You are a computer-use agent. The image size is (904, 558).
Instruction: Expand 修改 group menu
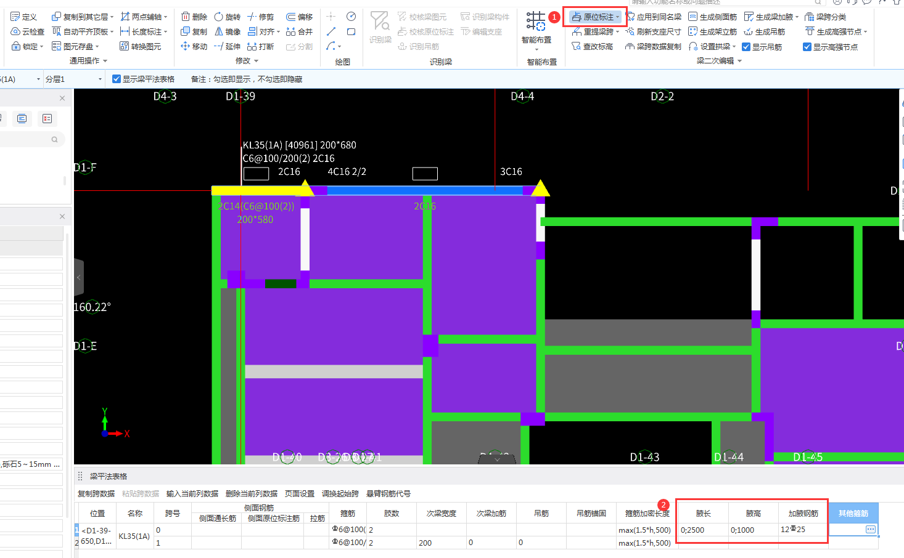point(247,61)
